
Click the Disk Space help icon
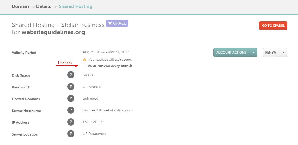71,75
